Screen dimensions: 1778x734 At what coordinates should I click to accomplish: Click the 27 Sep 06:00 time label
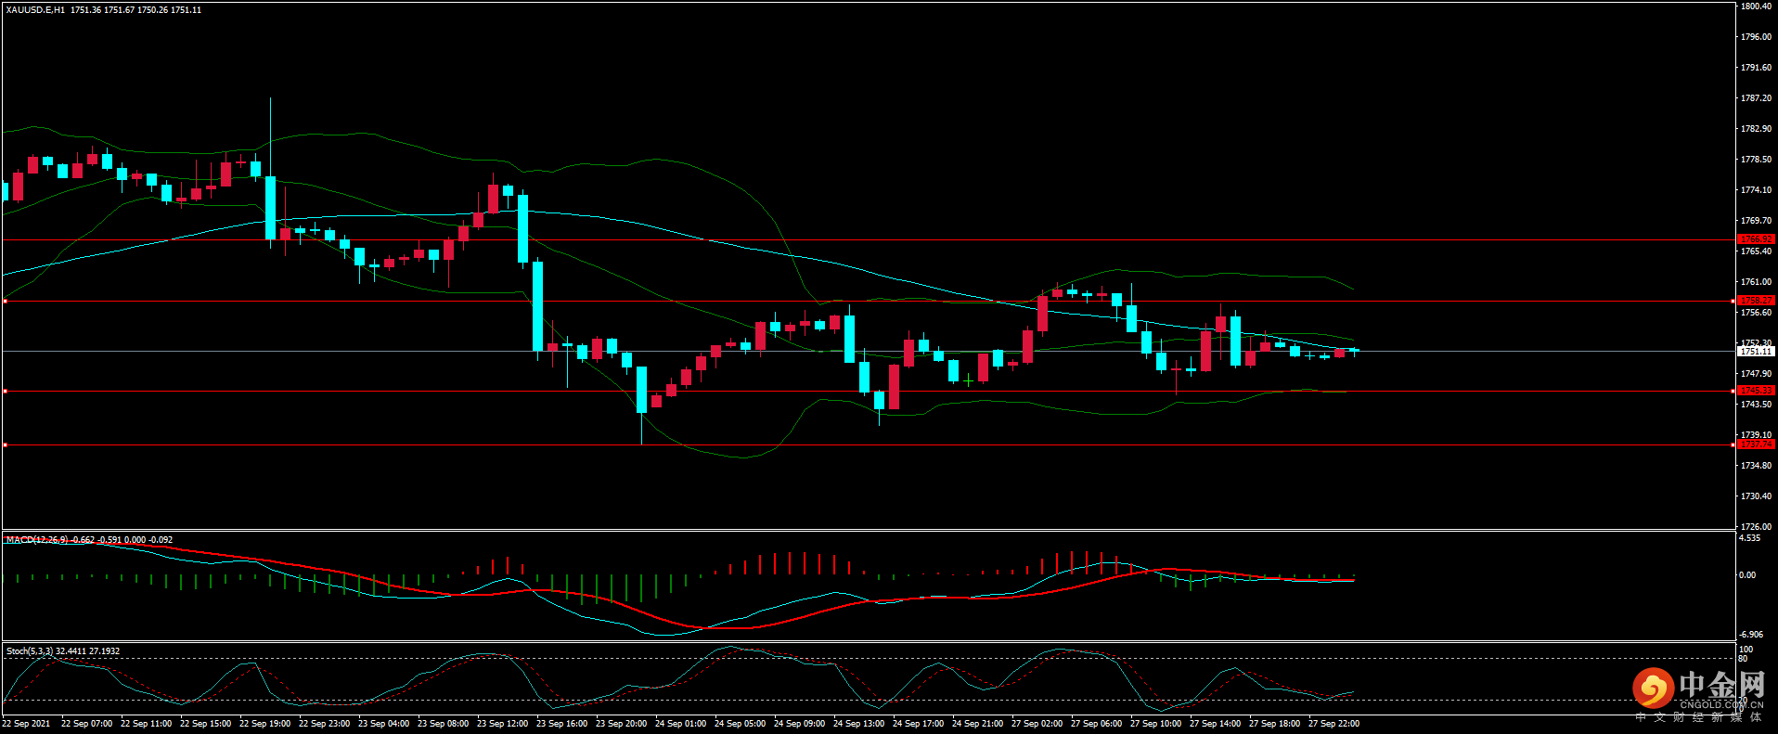point(1097,724)
